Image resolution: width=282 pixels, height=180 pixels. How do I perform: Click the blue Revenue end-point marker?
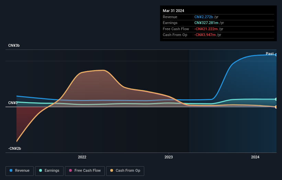tap(276, 55)
